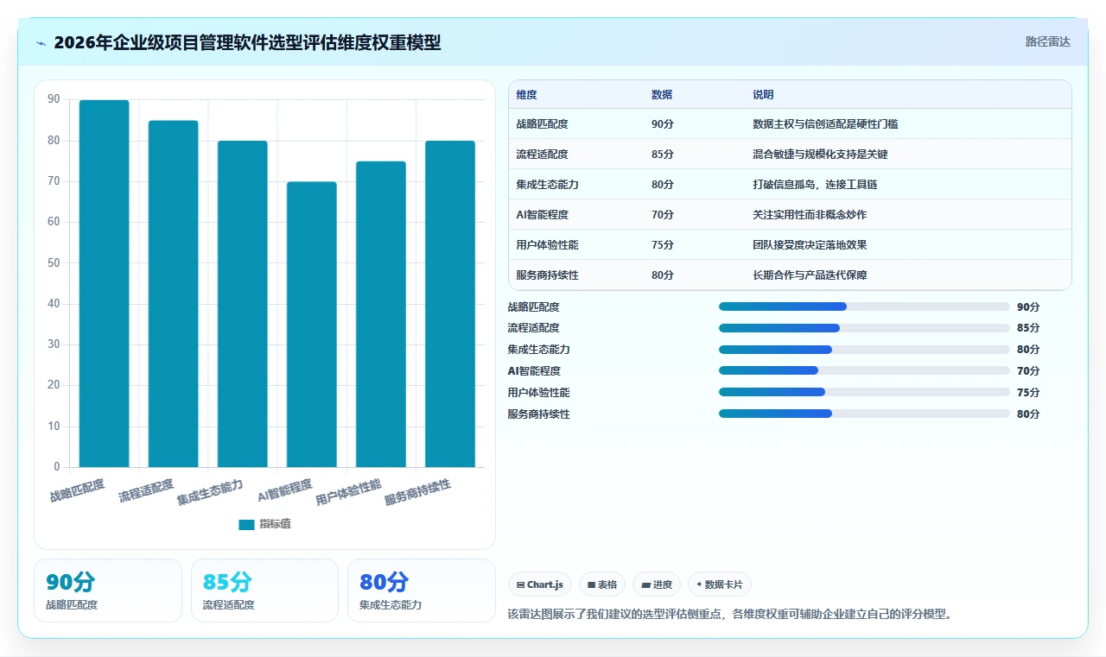Image resolution: width=1106 pixels, height=657 pixels.
Task: Click the 表格 tag pill
Action: (602, 584)
